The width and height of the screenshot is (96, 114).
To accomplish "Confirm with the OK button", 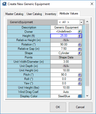I will tap(58, 107).
